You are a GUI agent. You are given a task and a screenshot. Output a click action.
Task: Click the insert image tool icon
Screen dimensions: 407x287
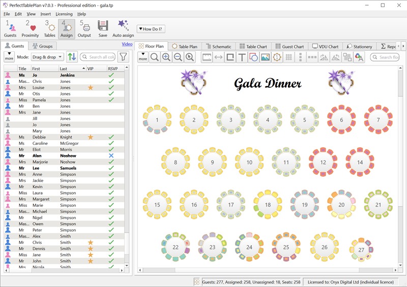[x=265, y=57]
